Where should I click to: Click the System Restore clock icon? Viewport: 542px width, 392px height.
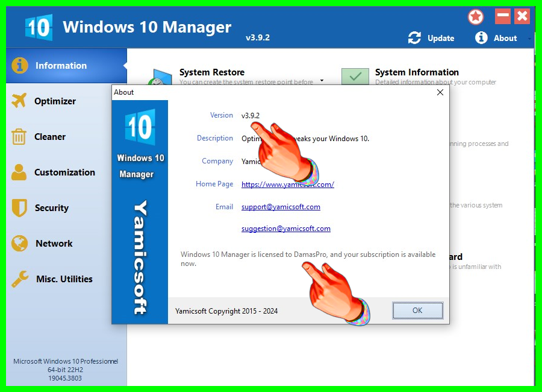160,77
